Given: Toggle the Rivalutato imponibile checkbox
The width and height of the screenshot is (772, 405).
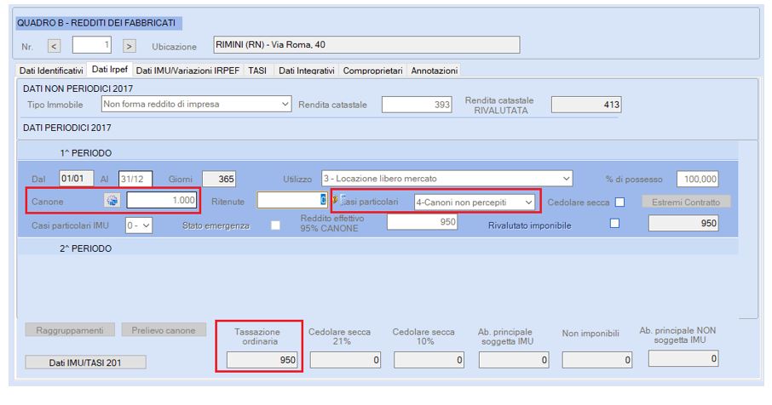Looking at the screenshot, I should point(614,223).
